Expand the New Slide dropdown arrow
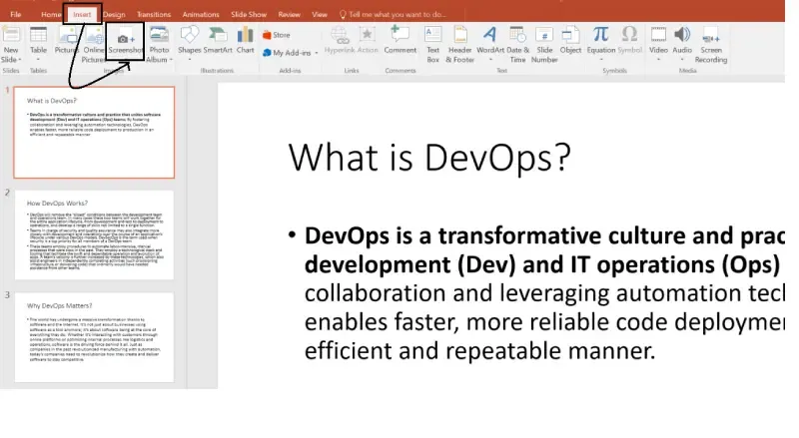 (x=19, y=60)
